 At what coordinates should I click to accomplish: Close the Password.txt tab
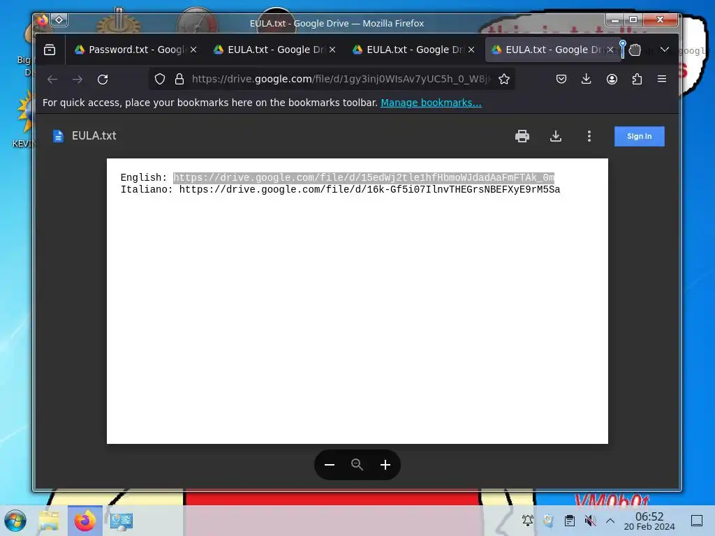click(193, 50)
